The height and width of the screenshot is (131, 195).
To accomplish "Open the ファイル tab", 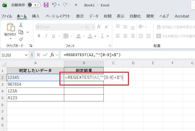I will click(x=7, y=16).
